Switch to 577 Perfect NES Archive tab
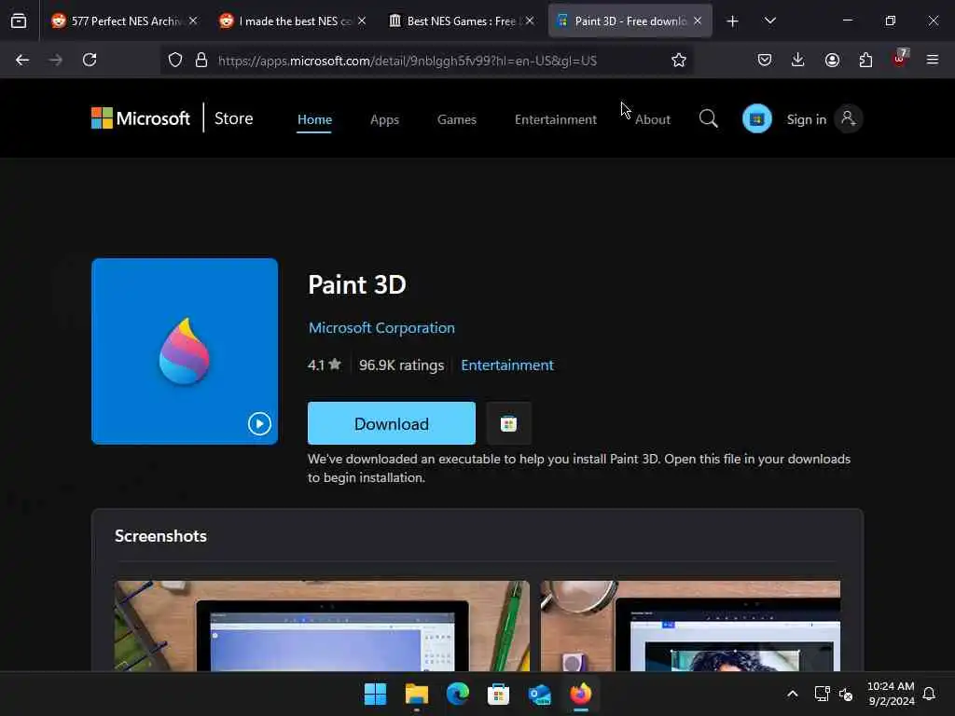Image resolution: width=955 pixels, height=716 pixels. pos(125,21)
